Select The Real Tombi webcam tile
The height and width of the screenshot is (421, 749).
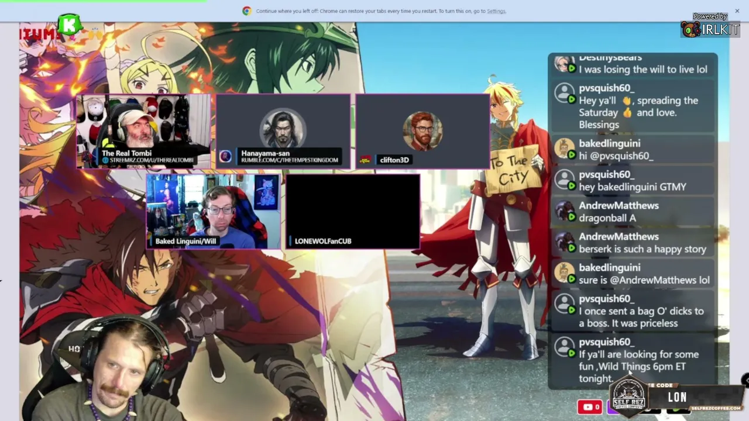pyautogui.click(x=143, y=131)
